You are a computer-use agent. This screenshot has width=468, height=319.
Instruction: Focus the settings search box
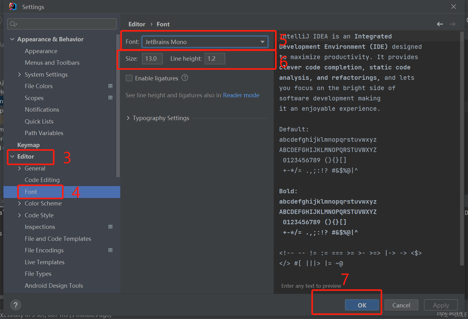click(x=62, y=24)
